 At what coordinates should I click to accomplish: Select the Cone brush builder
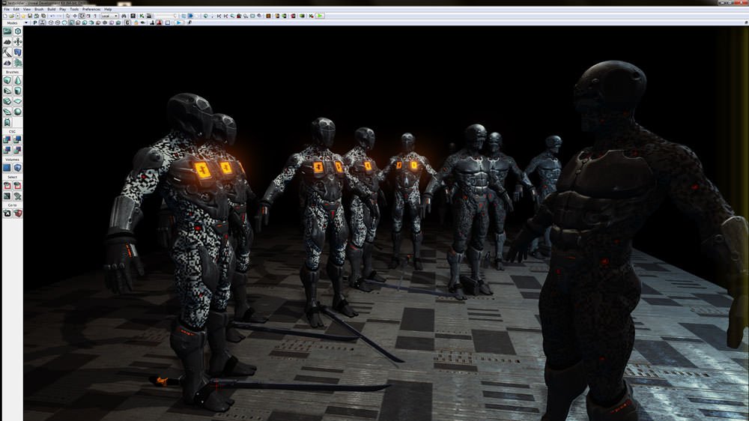17,80
